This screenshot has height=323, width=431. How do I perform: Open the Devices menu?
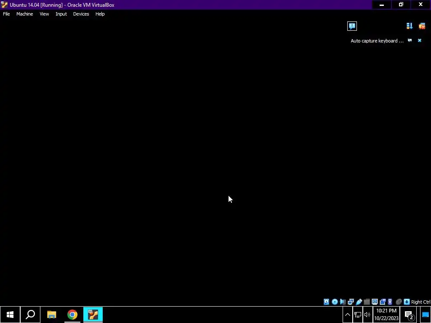pyautogui.click(x=81, y=14)
